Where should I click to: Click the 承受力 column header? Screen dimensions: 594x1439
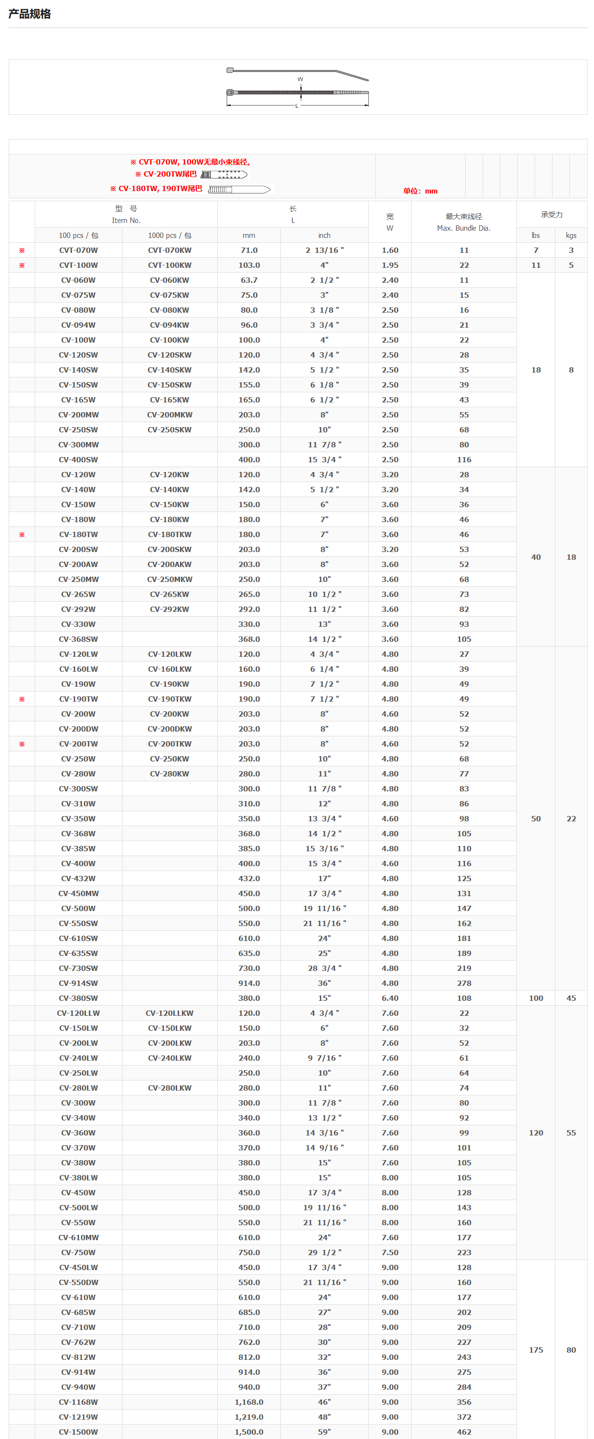tap(551, 215)
